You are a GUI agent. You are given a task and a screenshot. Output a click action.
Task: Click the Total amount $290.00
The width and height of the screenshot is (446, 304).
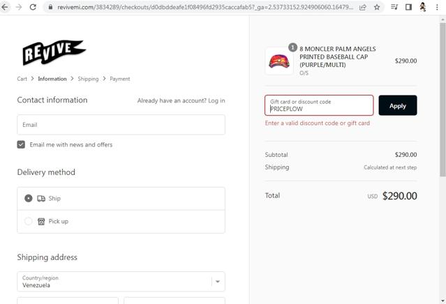click(x=400, y=196)
